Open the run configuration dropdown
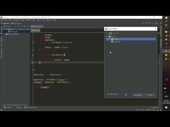170x127 pixels. (x=143, y=23)
